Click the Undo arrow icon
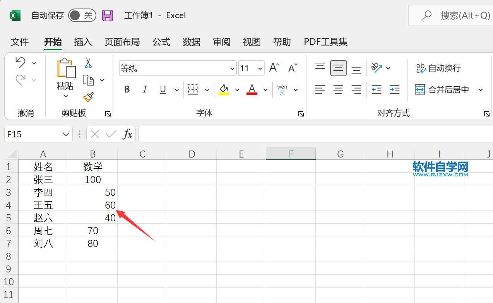493x303 pixels. click(x=21, y=62)
